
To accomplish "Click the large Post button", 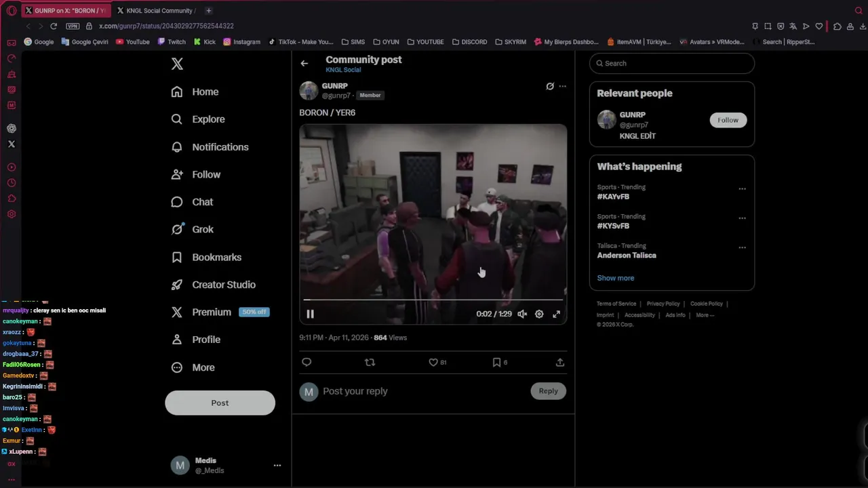I will point(220,403).
